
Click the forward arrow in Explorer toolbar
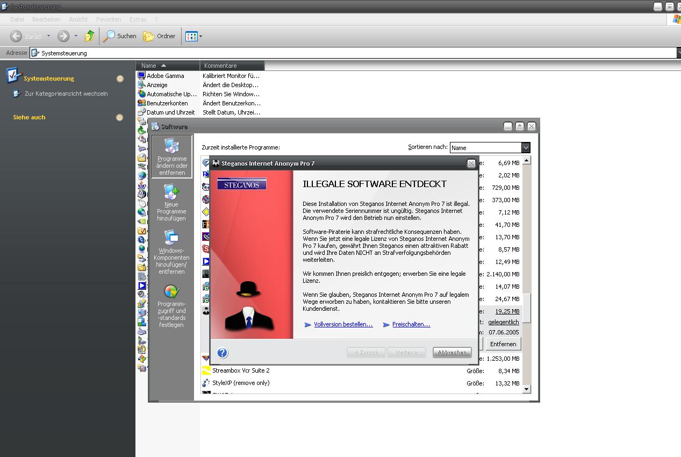[x=63, y=36]
